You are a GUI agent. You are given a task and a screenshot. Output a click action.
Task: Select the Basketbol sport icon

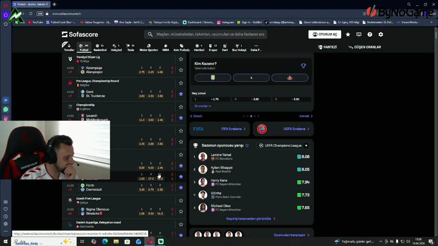100,47
